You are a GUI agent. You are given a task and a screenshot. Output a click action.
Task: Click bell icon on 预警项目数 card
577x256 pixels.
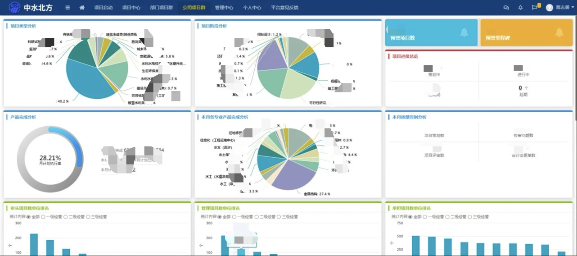(464, 32)
